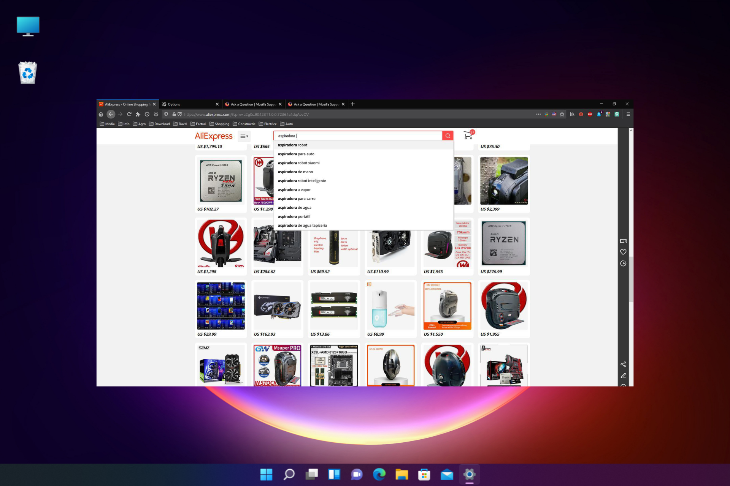Click the feedback pencil icon in the sidebar
730x486 pixels.
click(623, 376)
